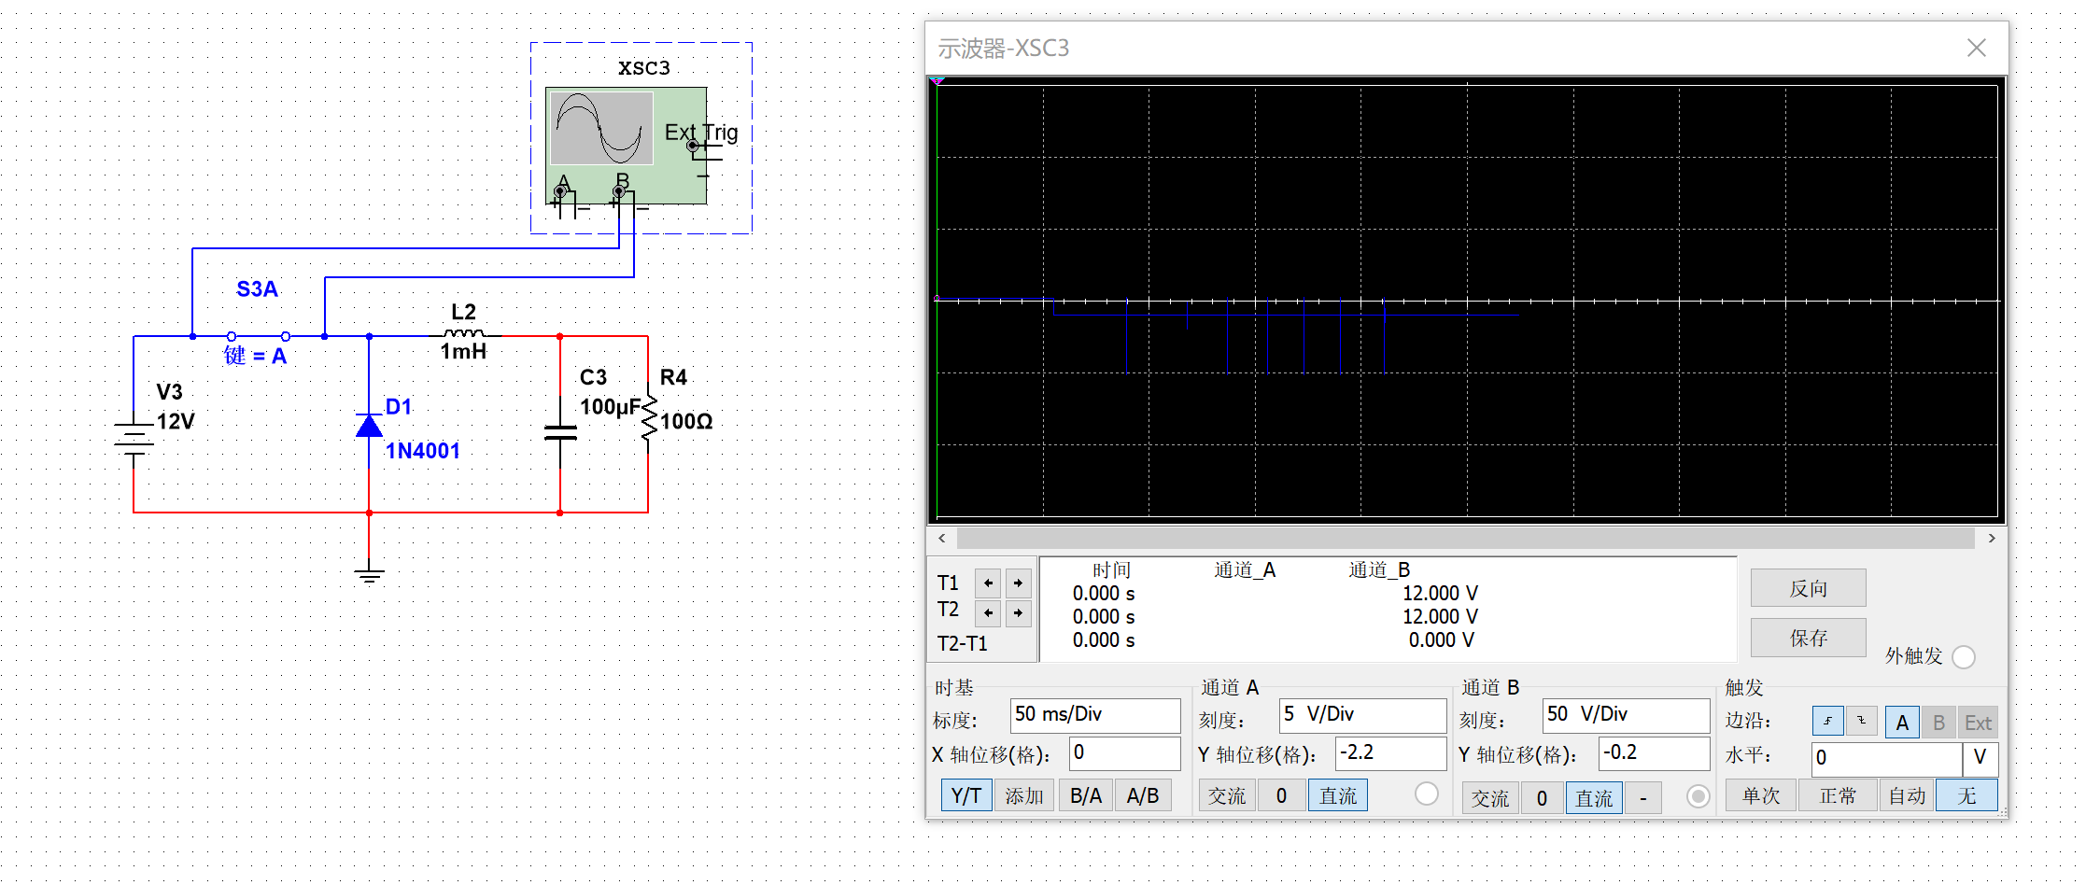Viewport: 2086px width, 885px height.
Task: Set channel A coupling to 交流
Action: pos(1227,795)
